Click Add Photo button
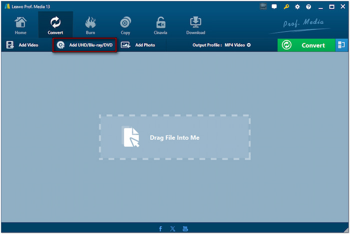The image size is (350, 234). click(x=138, y=45)
